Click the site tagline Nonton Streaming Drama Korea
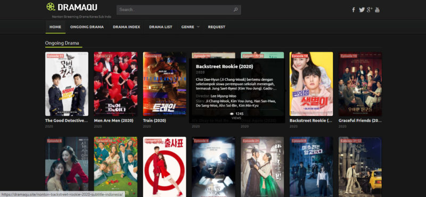Image resolution: width=426 pixels, height=197 pixels. click(x=81, y=17)
